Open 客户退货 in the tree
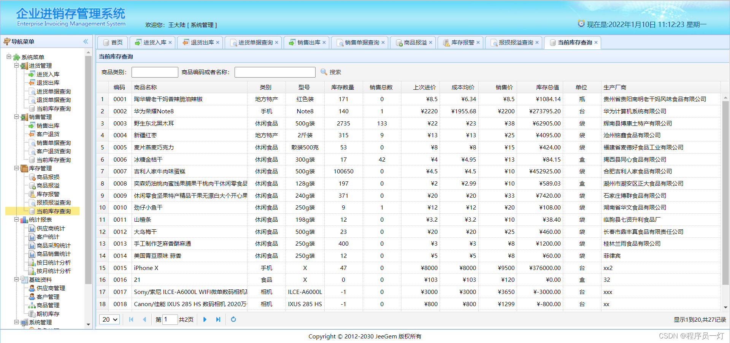The image size is (730, 343). (x=48, y=134)
